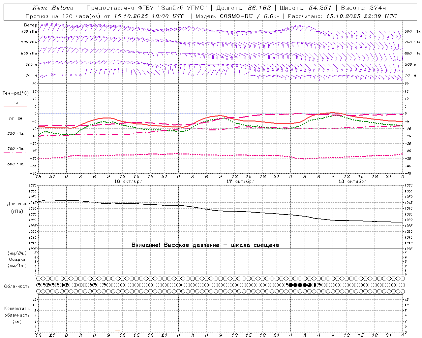Click the 16 октября date label
This screenshot has height=338, width=422.
[x=129, y=182]
